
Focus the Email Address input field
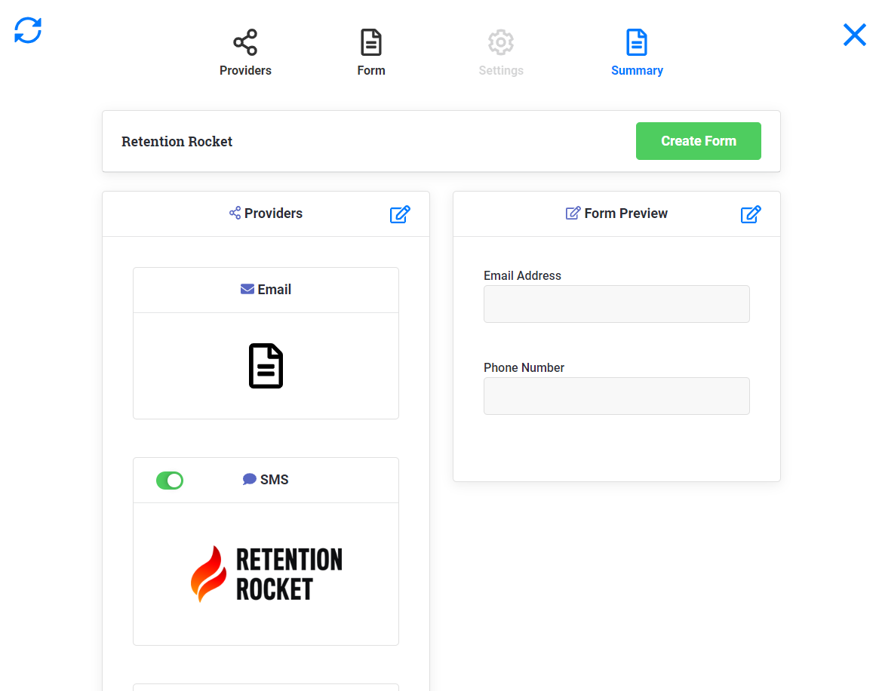[x=616, y=304]
